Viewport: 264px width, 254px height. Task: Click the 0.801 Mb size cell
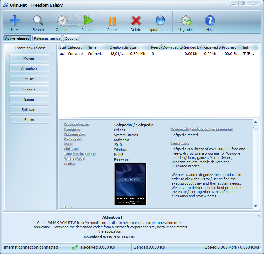point(138,54)
